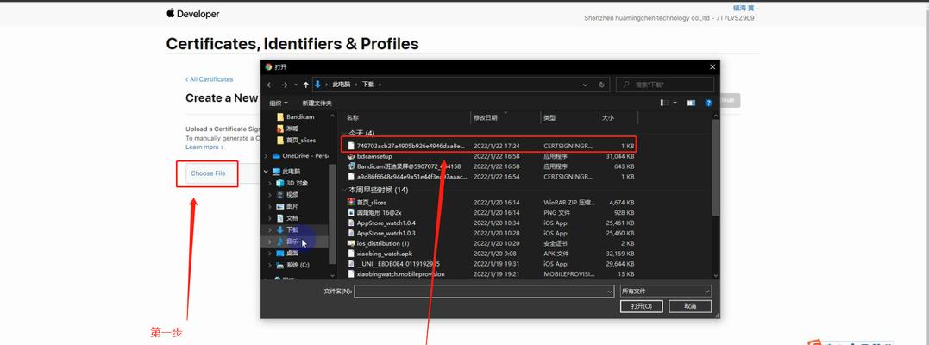The height and width of the screenshot is (345, 929).
Task: Click the 文件名 input field
Action: tap(484, 291)
